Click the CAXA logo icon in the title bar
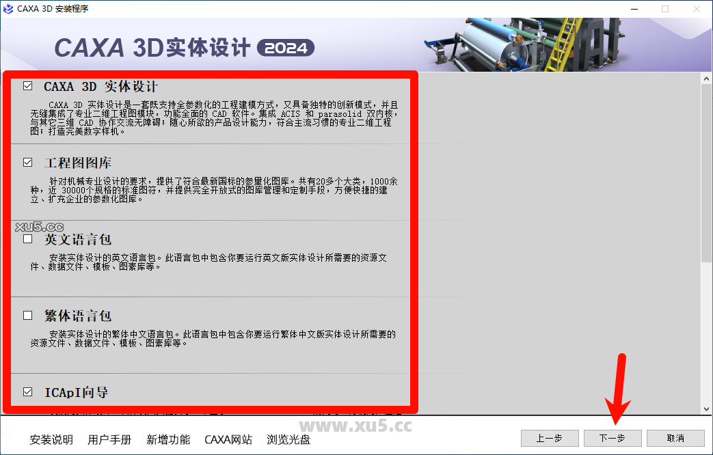This screenshot has height=455, width=713. pyautogui.click(x=10, y=9)
